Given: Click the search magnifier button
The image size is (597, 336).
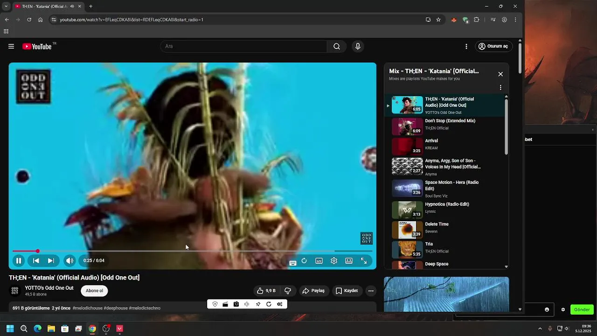Looking at the screenshot, I should [336, 46].
